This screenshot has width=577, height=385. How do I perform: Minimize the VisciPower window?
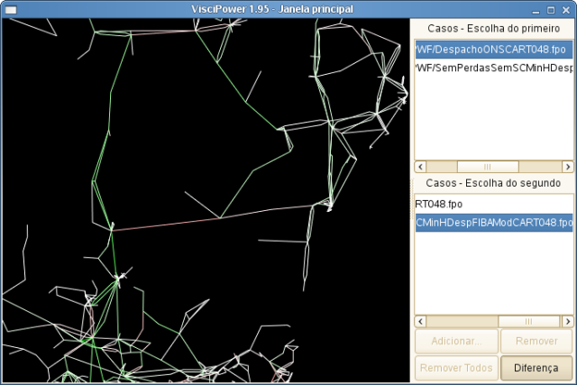click(x=536, y=10)
